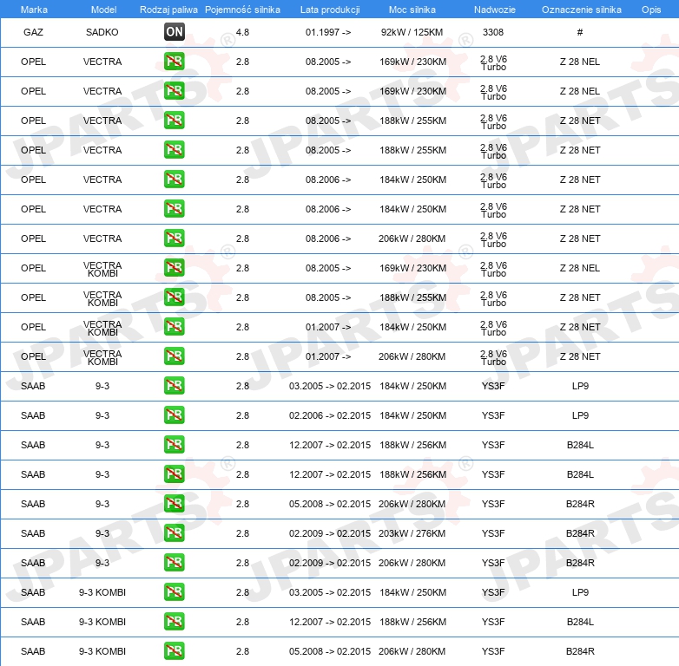Click 206kW / 280KM in the 01.2007 VECTRA KOMBI row

click(412, 356)
